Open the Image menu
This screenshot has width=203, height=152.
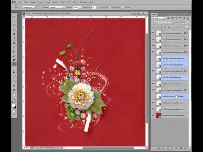point(33,2)
